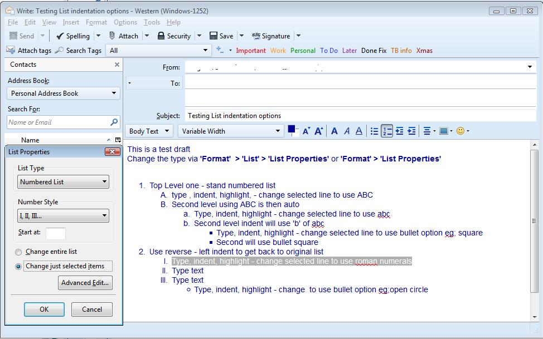Select Change just selected items radio
543x339 pixels.
(x=18, y=267)
